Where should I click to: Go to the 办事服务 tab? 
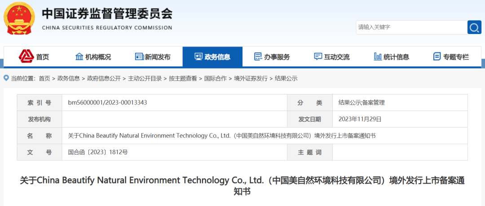click(x=272, y=57)
